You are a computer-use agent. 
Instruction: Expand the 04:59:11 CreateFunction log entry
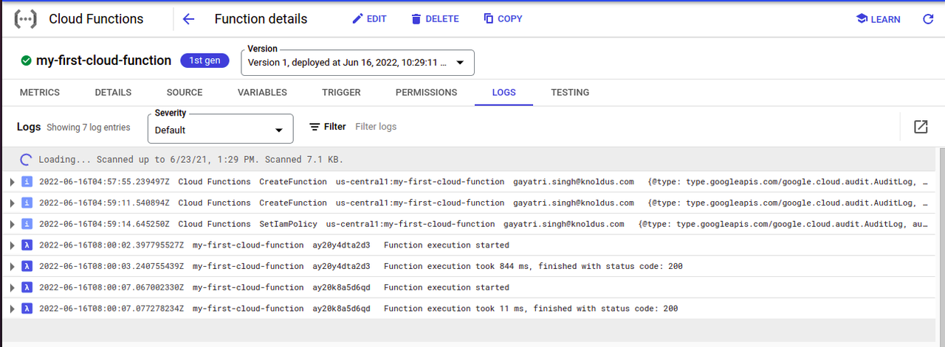coord(12,203)
